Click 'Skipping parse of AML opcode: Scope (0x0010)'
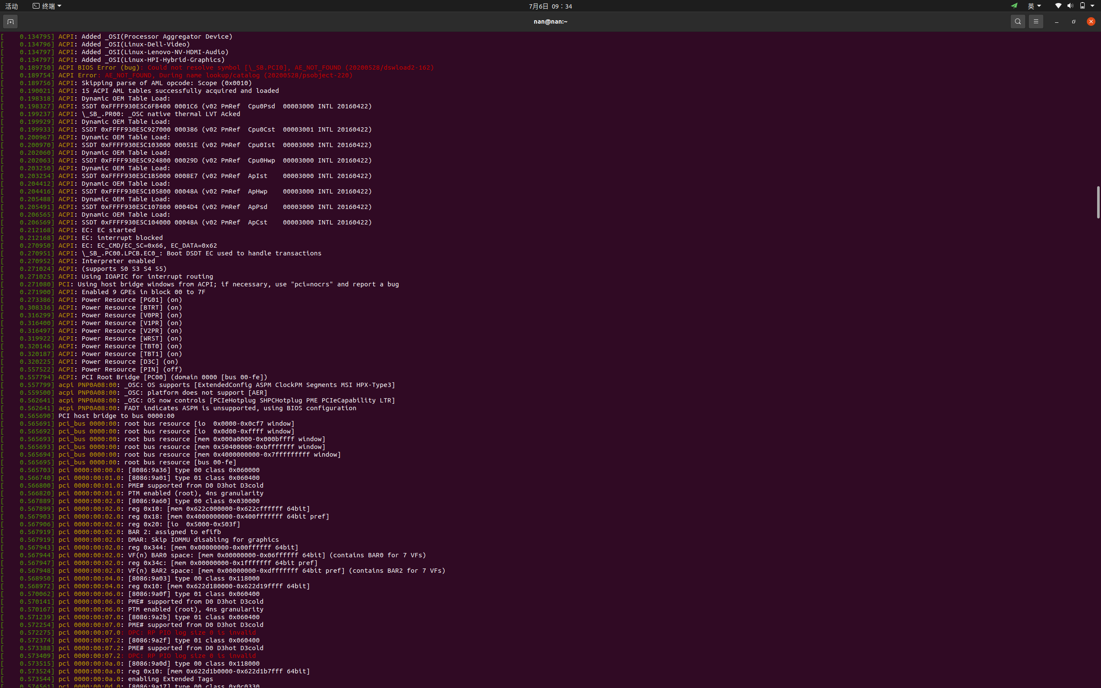Viewport: 1101px width, 688px height. pos(166,83)
